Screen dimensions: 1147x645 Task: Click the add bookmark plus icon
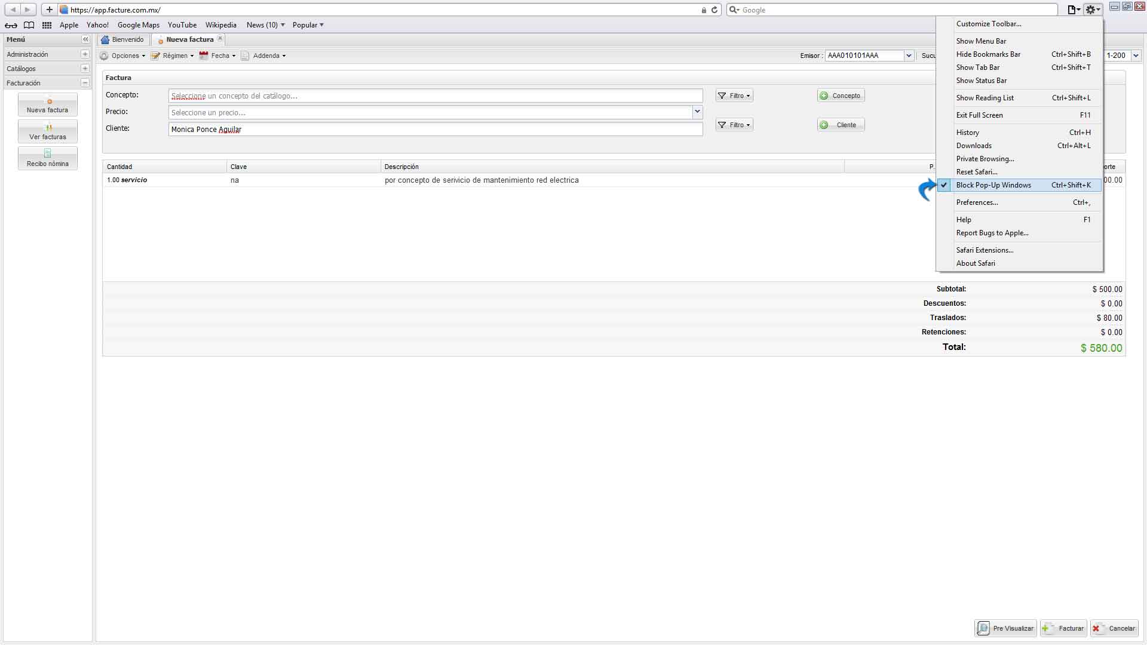pos(50,10)
